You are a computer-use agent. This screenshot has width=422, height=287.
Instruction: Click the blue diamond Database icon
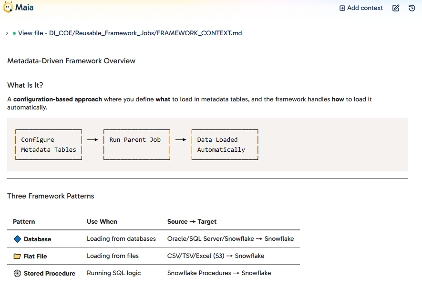(17, 239)
